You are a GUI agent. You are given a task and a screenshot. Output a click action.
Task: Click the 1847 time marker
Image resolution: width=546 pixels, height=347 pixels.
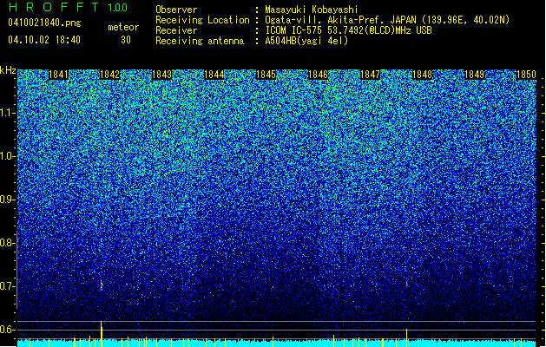pos(370,75)
